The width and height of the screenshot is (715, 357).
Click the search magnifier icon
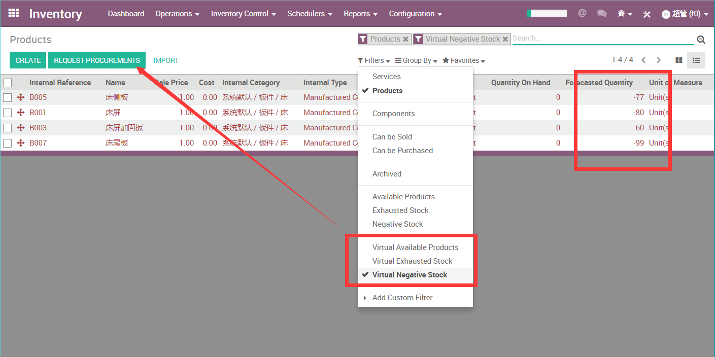[701, 40]
